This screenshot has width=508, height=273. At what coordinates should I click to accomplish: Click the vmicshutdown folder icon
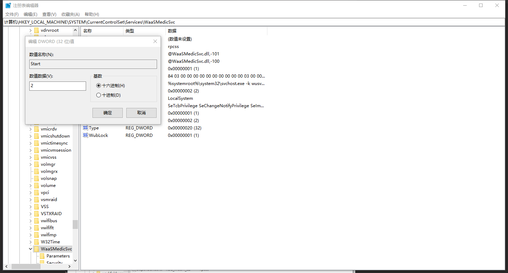tap(36, 136)
